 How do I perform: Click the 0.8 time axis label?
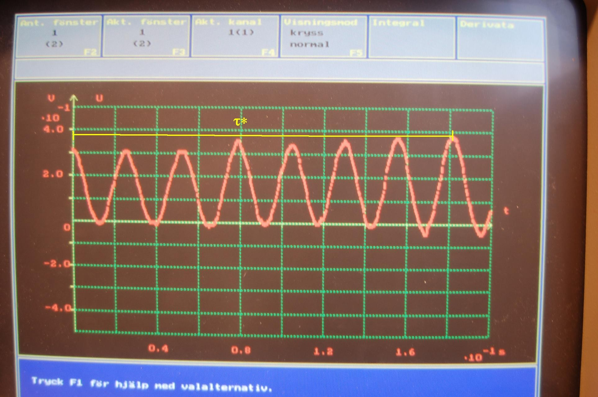coord(241,350)
